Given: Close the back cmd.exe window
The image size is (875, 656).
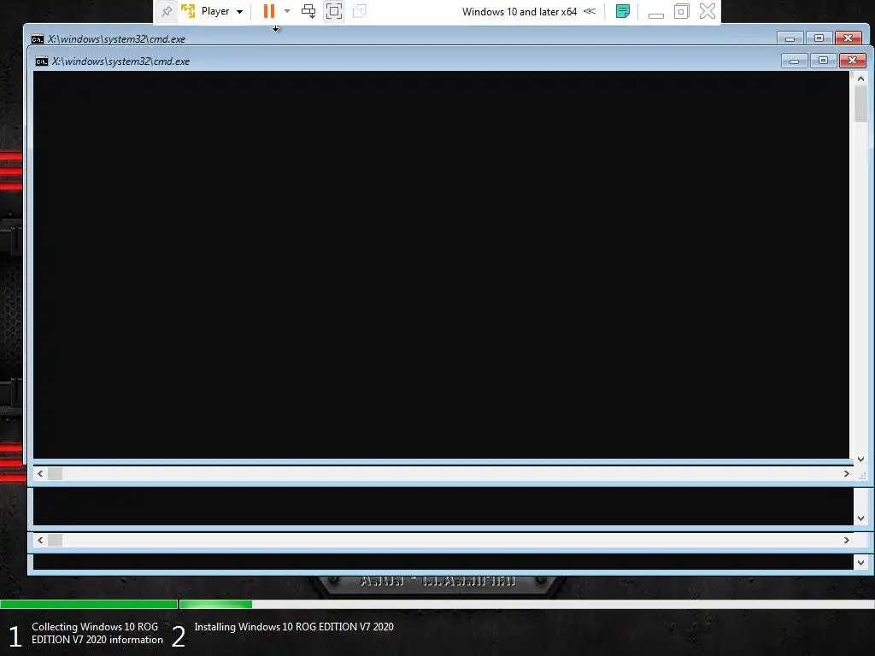Looking at the screenshot, I should tap(849, 38).
